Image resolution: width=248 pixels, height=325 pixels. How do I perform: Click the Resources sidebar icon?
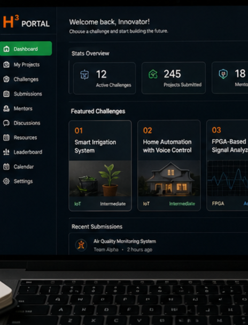(x=6, y=137)
